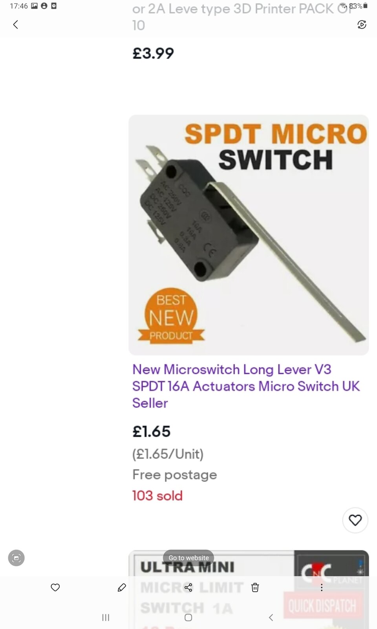
Task: Add Microswitch listing to watchlist with the heart
Action: (x=355, y=520)
